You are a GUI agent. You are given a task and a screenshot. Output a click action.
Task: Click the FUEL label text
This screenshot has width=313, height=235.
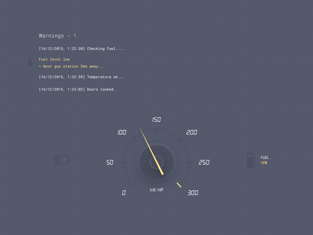265,157
